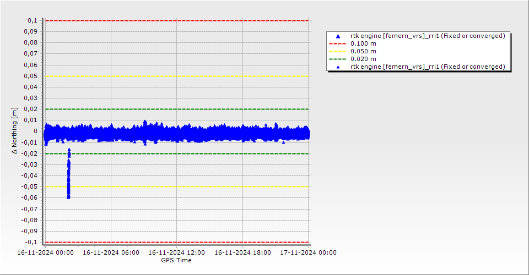Click the Δ Northing [m] axis title
Screen dimensions: 529x275
[15, 131]
